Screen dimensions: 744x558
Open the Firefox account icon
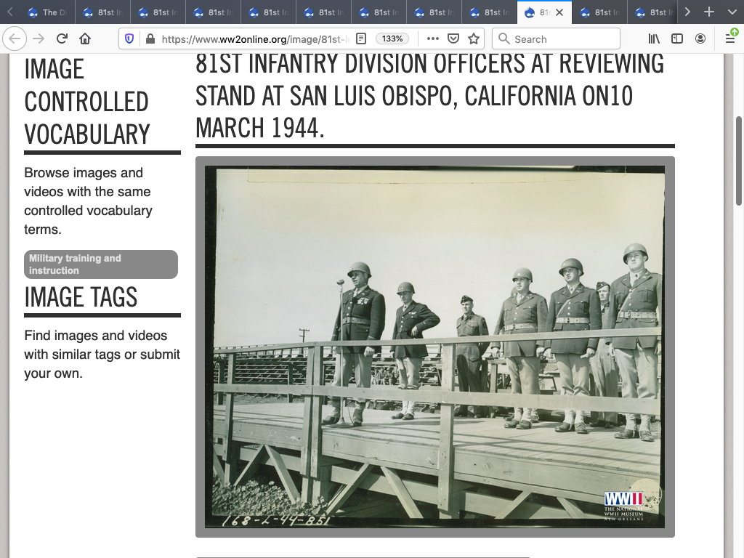click(x=700, y=39)
